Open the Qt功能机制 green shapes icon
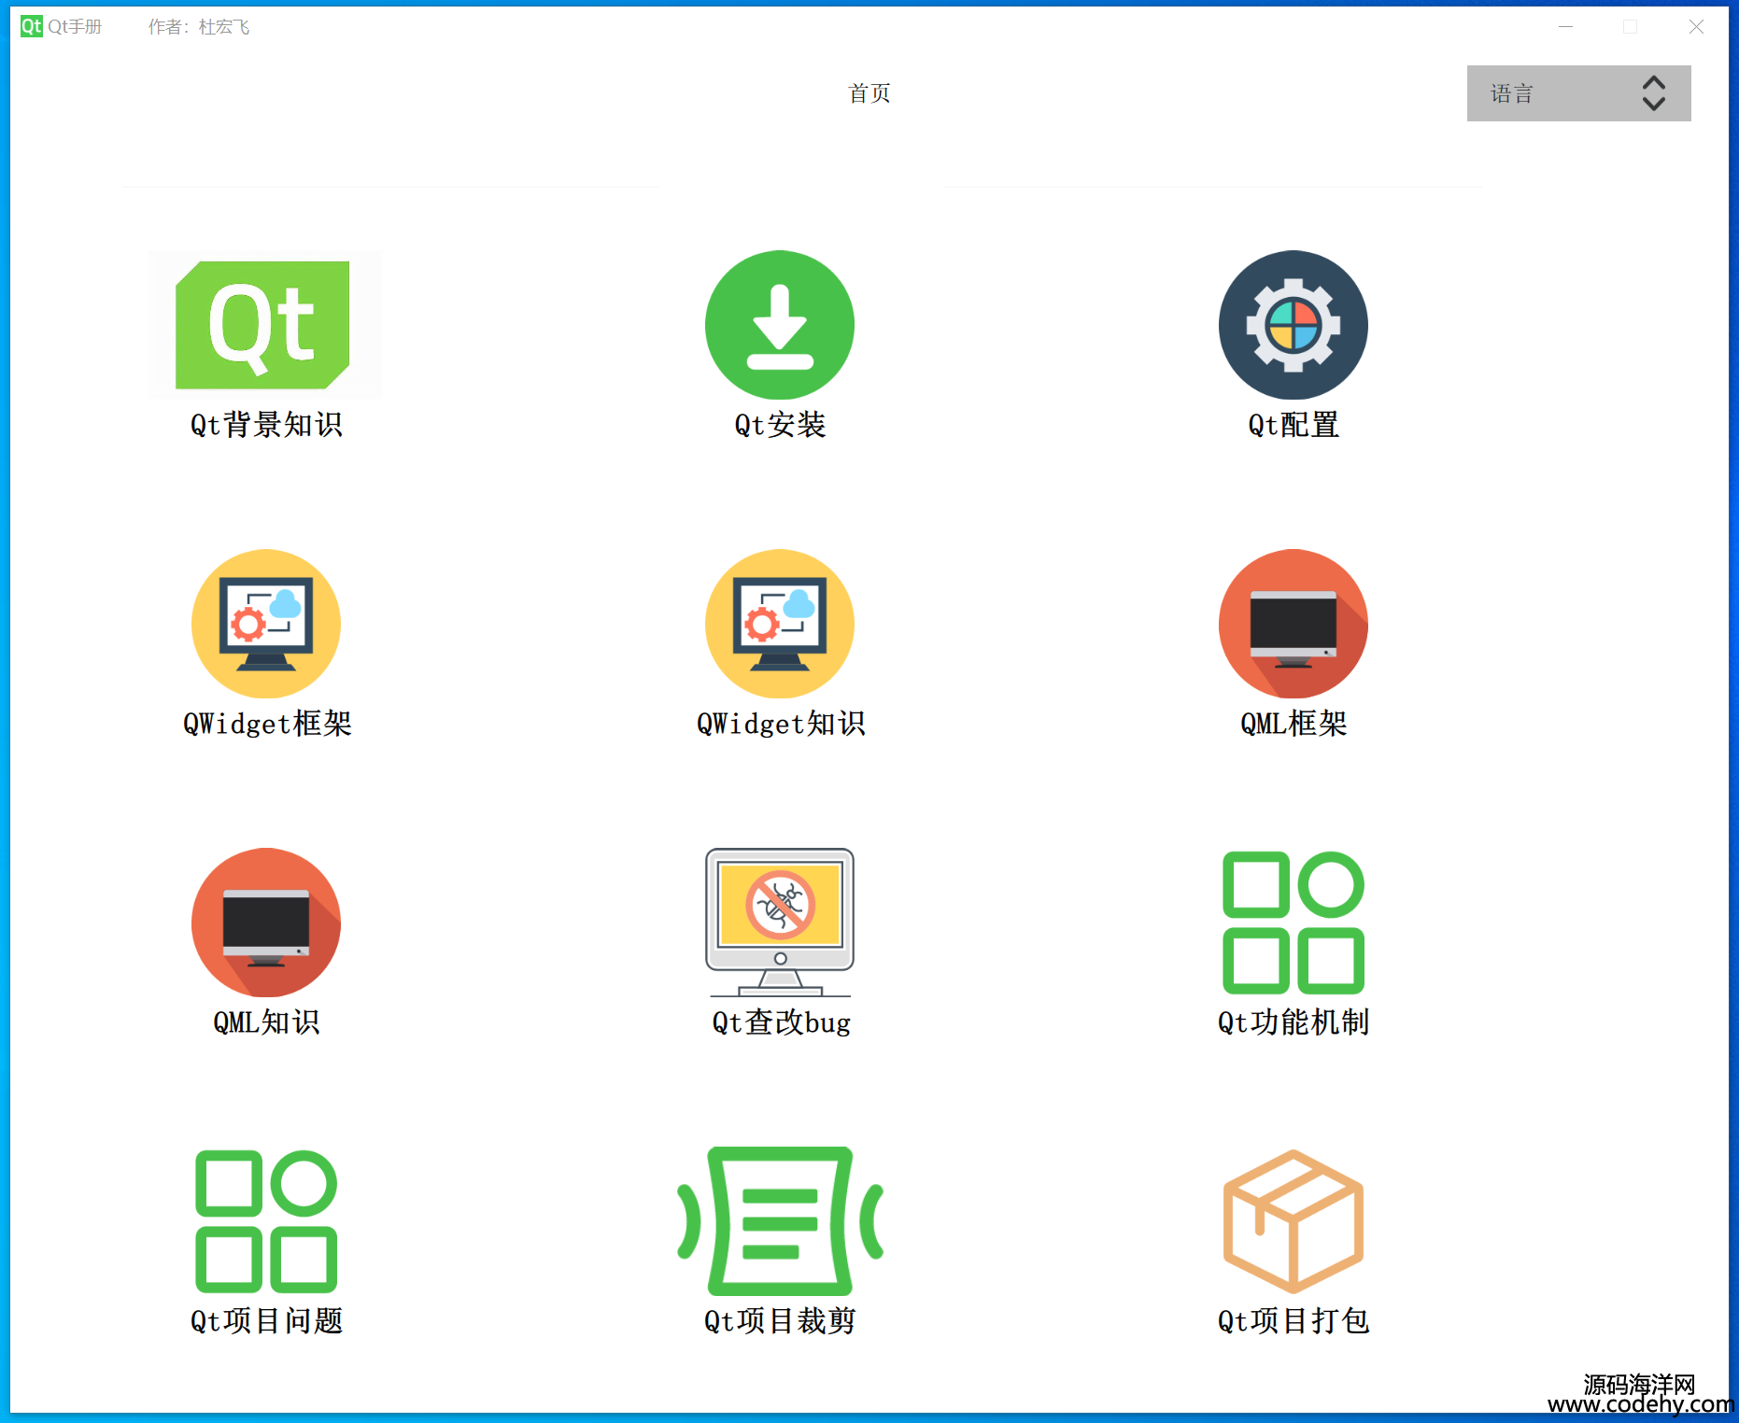The image size is (1739, 1423). [1294, 923]
